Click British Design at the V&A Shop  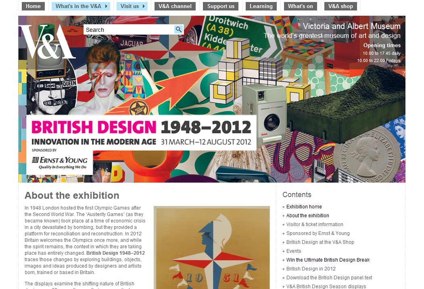tap(320, 242)
